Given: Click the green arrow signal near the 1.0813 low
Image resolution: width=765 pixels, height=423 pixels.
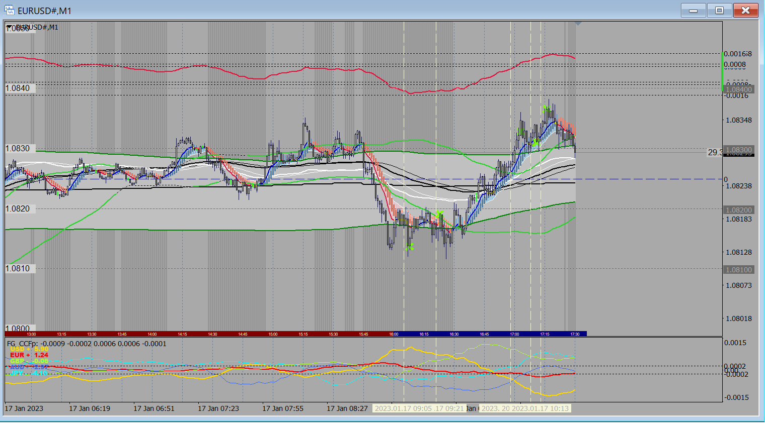Looking at the screenshot, I should 410,247.
